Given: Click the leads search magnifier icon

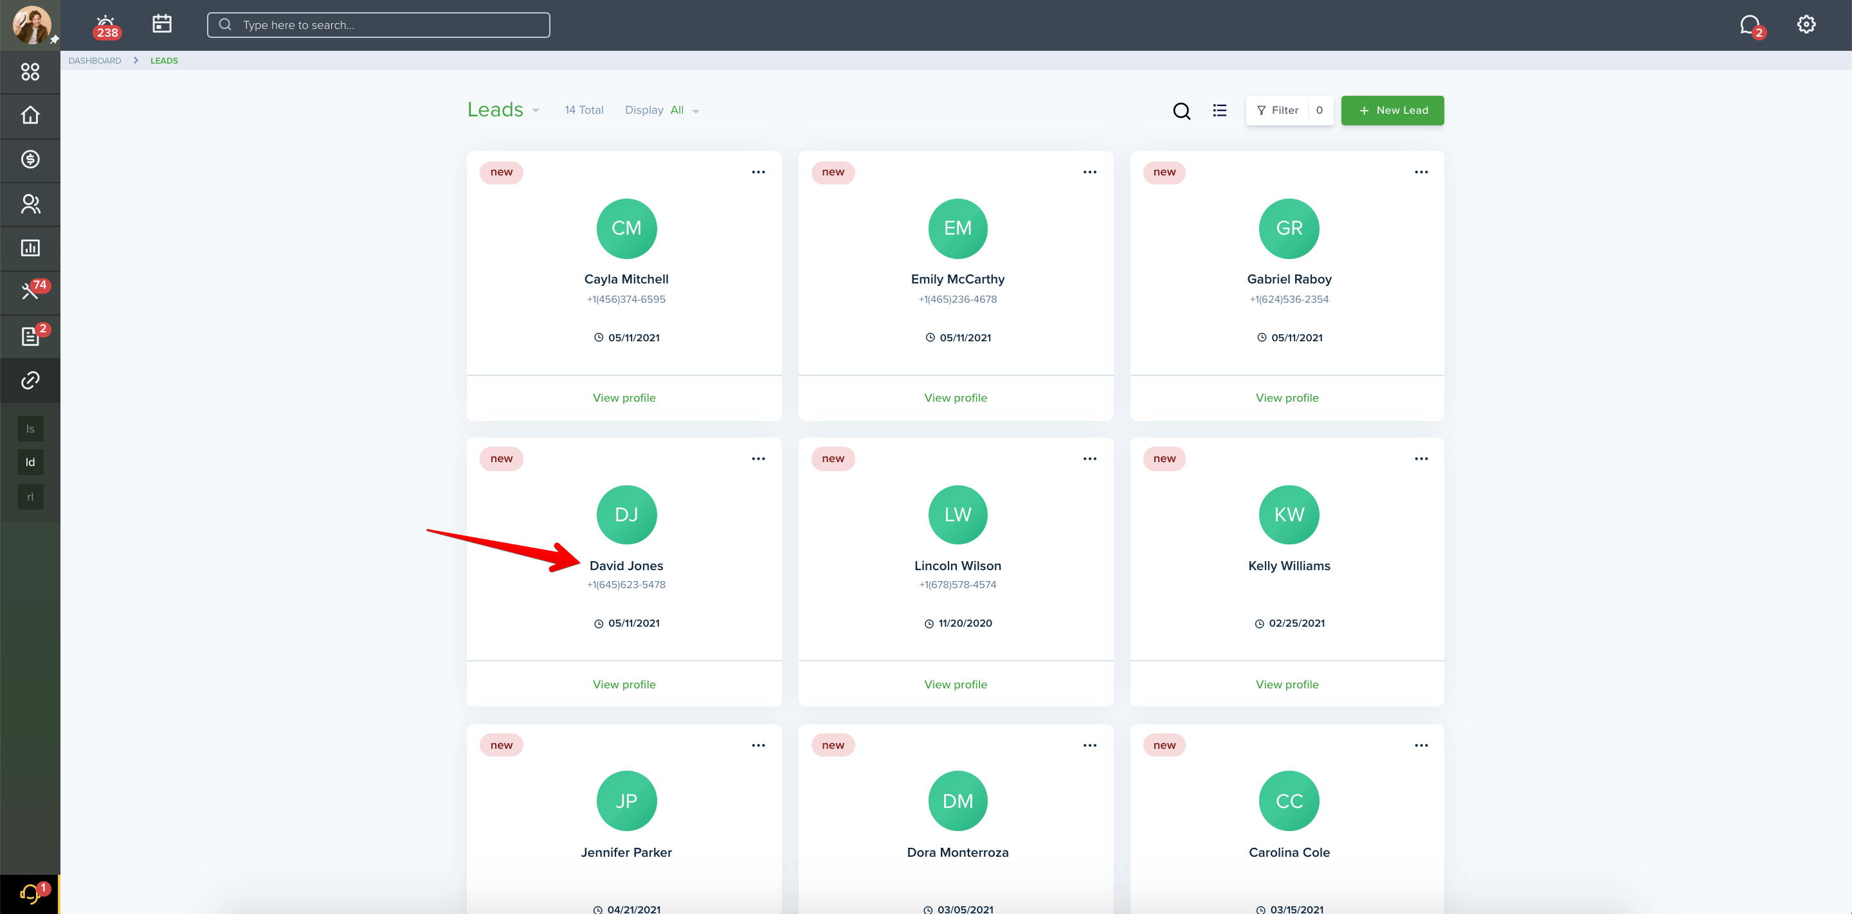Looking at the screenshot, I should coord(1181,111).
